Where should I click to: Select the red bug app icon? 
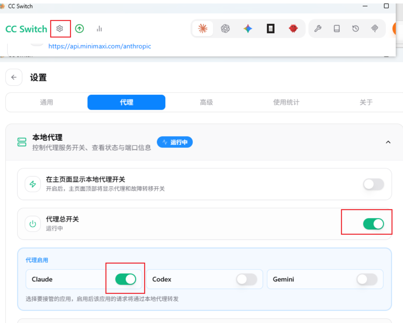coord(293,29)
